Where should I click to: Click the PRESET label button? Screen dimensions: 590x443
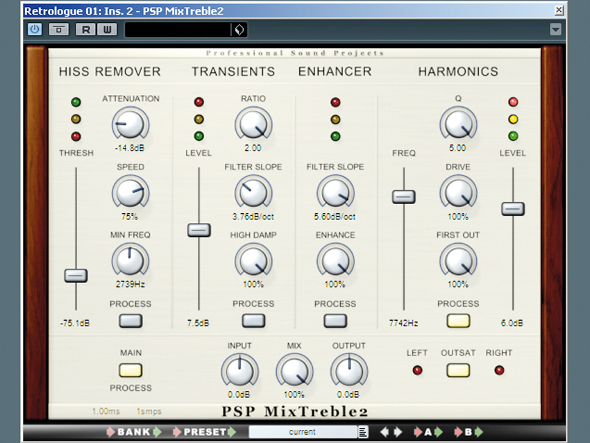(x=205, y=432)
